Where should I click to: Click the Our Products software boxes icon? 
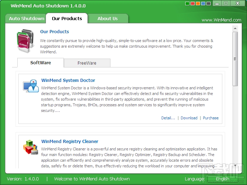click(x=25, y=41)
